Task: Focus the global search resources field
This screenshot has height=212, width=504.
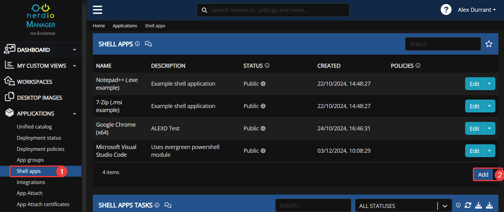Action: click(x=273, y=10)
